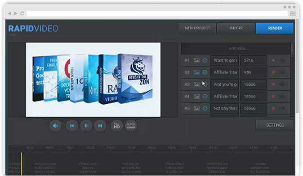This screenshot has width=303, height=176.
Task: Click the clock icon on slide #5
Action: (205, 108)
